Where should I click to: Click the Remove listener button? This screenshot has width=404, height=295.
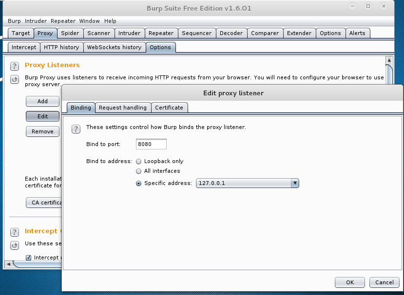pos(42,131)
